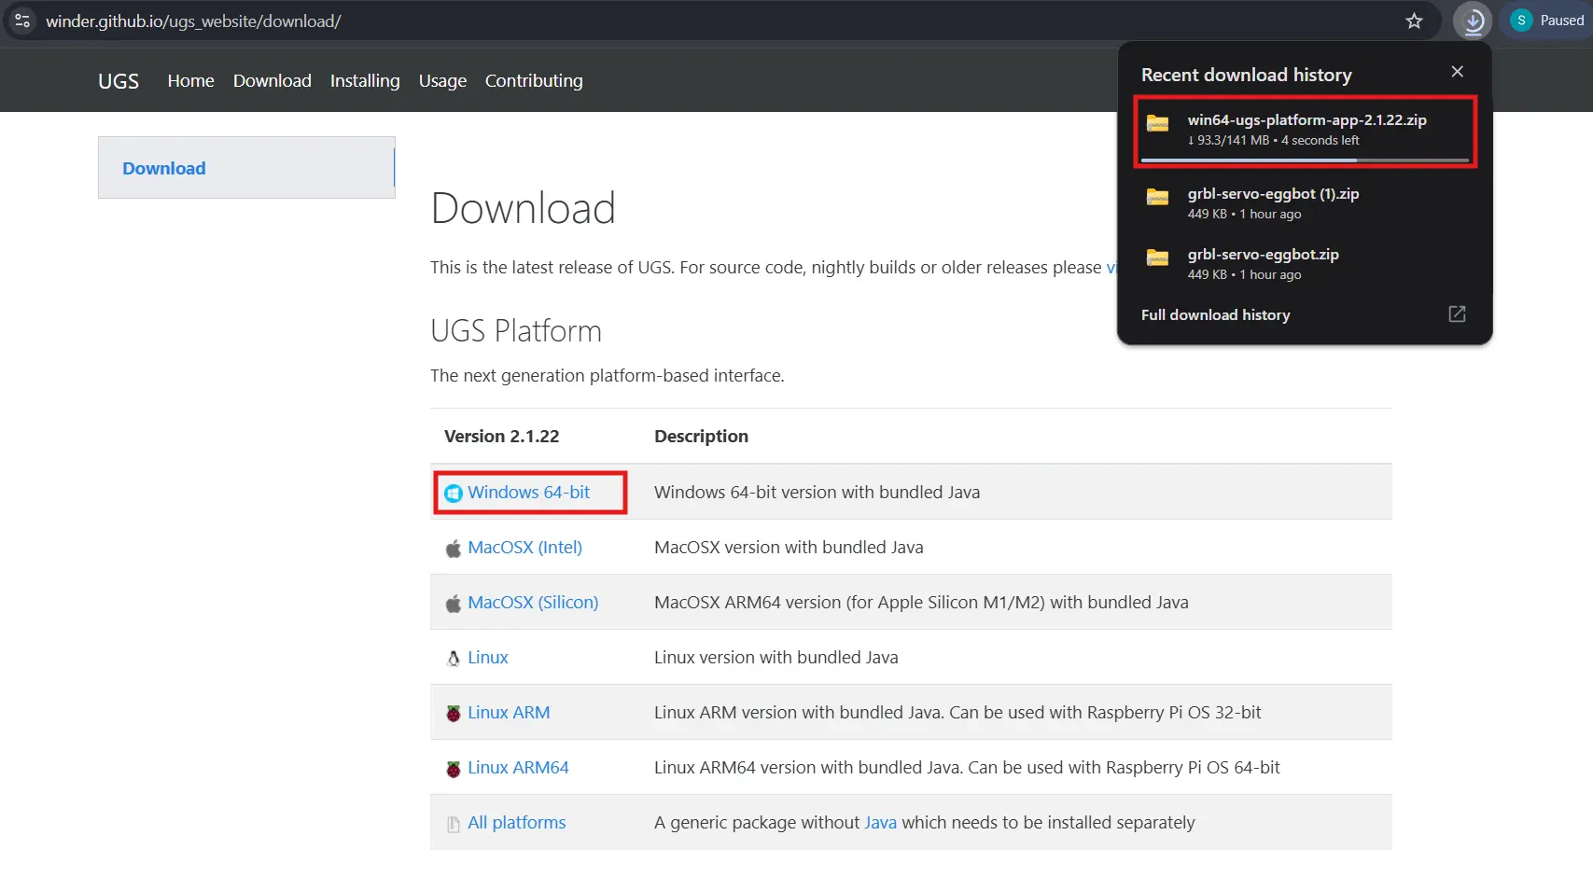The image size is (1593, 877).
Task: Click the Raspberry Pi icon next to Linux ARM
Action: point(453,712)
